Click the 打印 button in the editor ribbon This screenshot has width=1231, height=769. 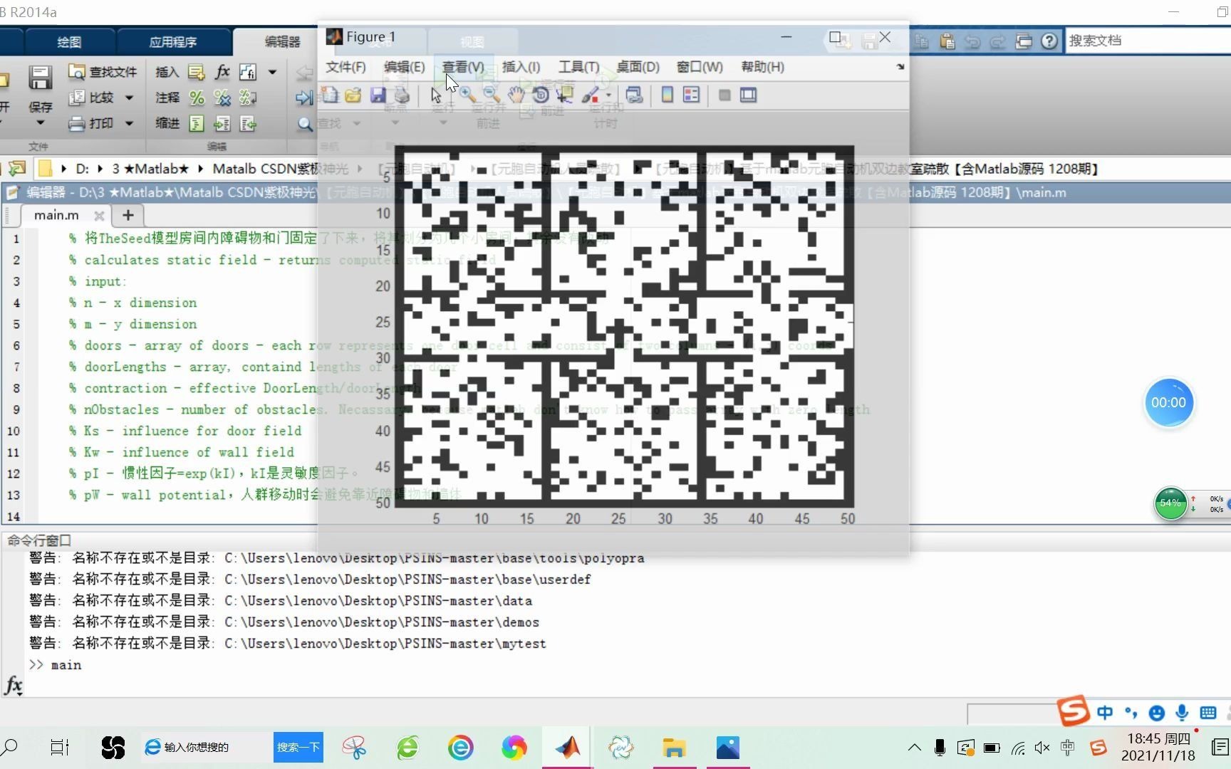coord(91,124)
